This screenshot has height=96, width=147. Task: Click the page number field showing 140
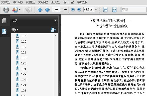[x=56, y=9]
